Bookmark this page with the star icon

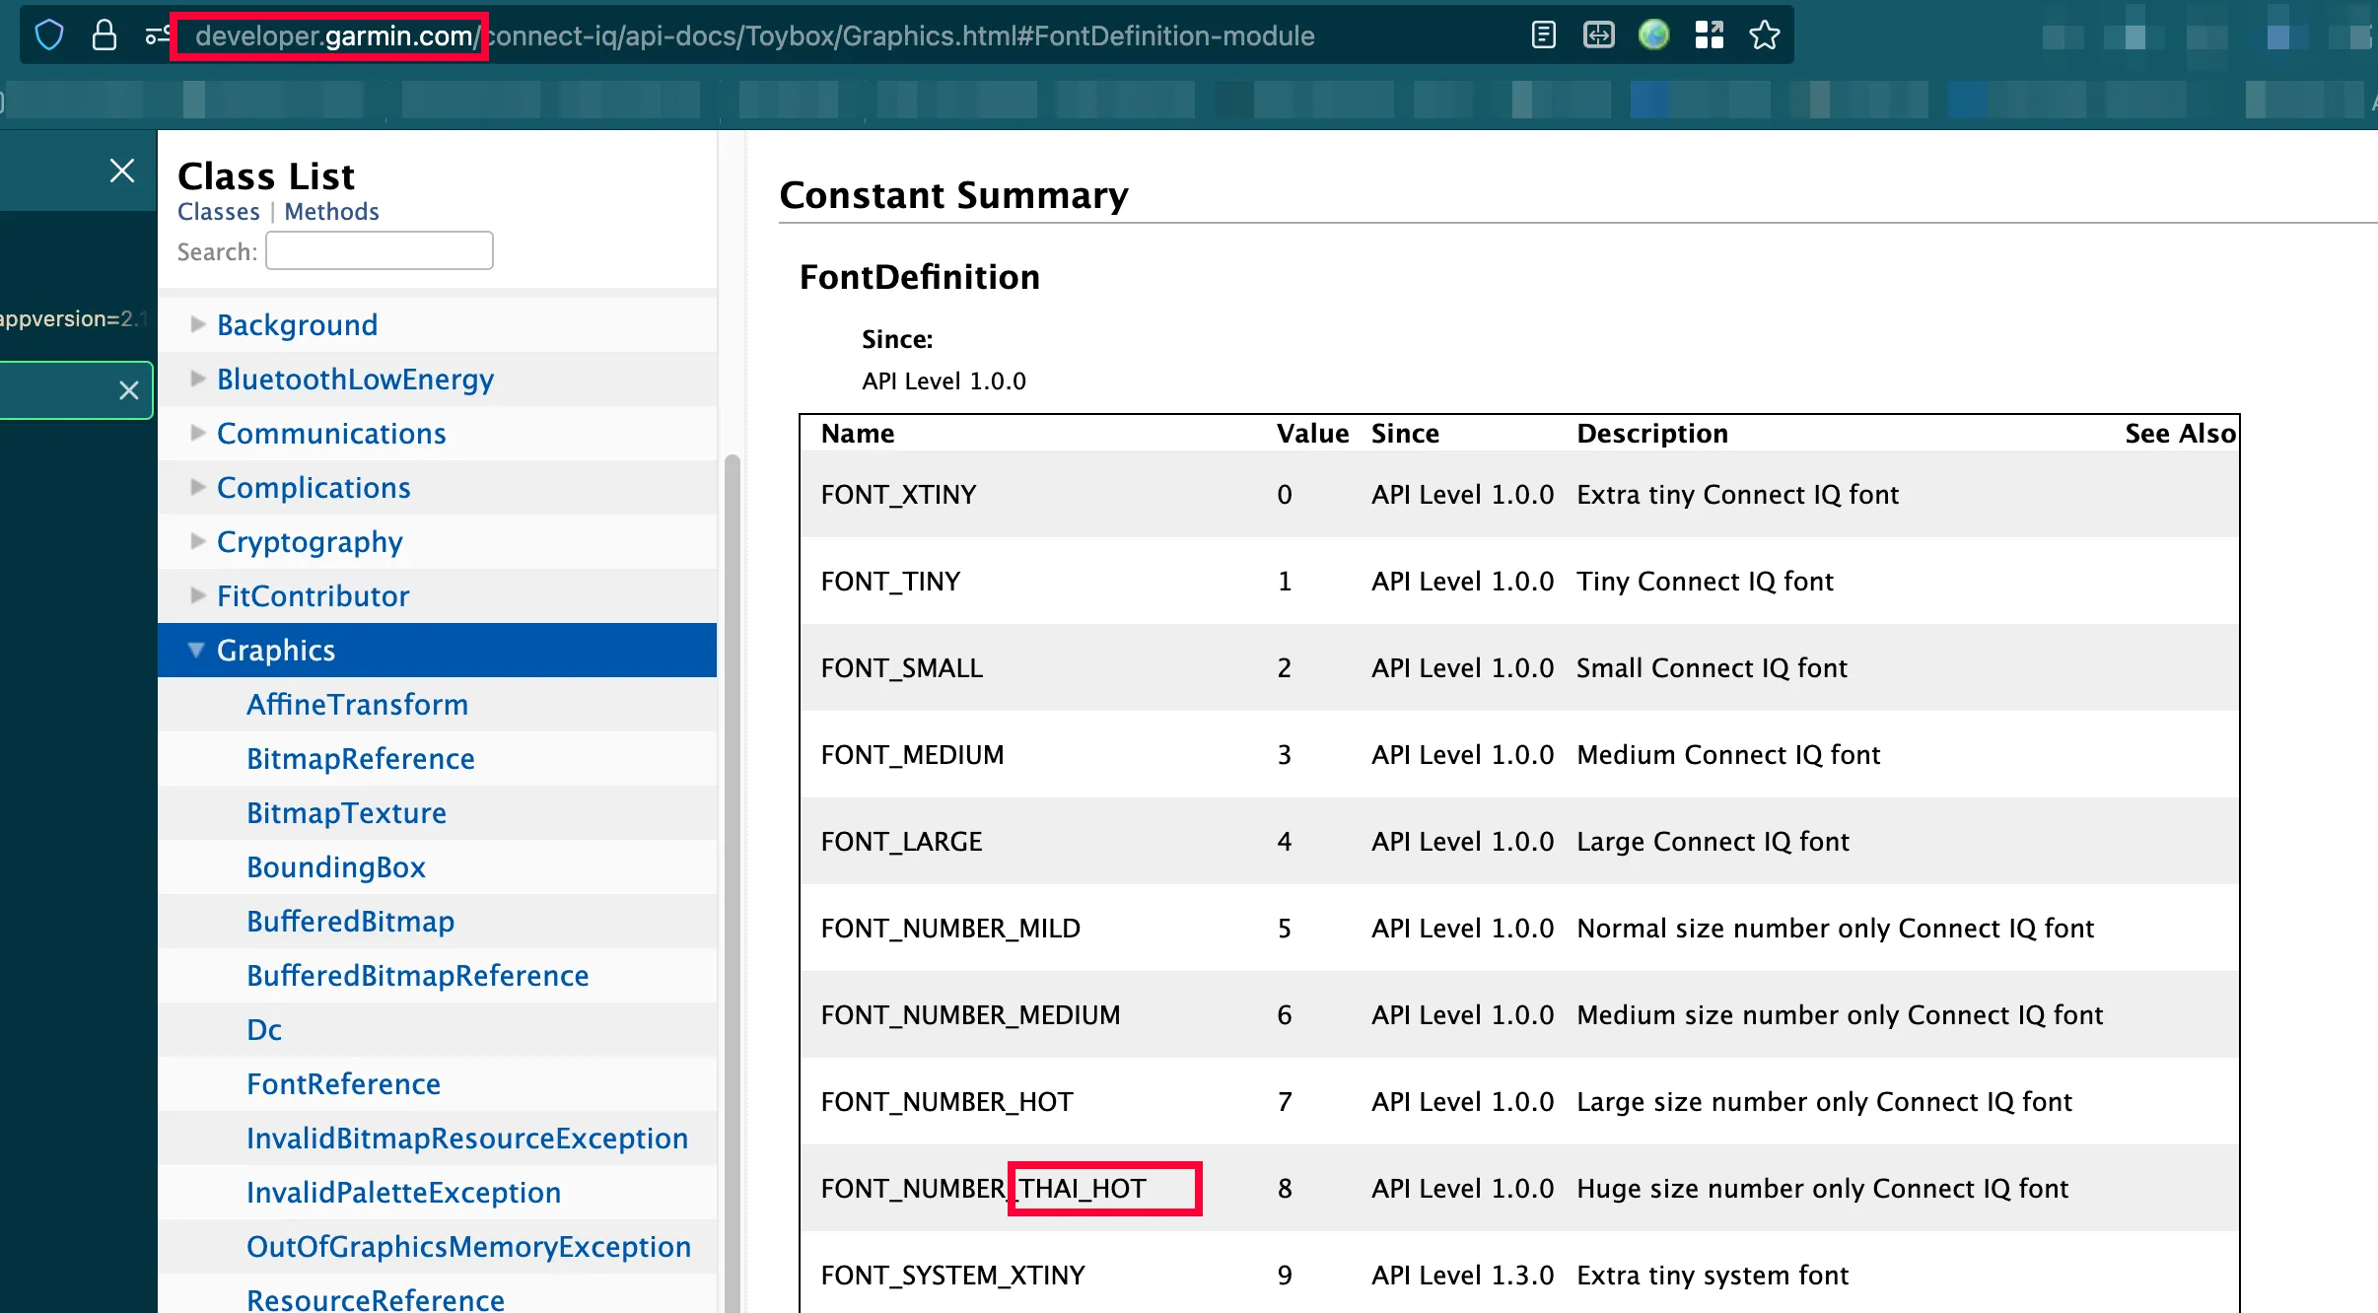[1764, 35]
